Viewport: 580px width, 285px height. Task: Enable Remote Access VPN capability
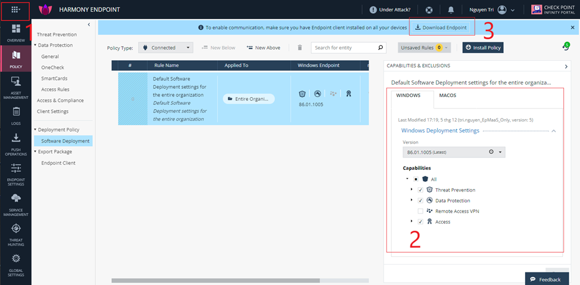pyautogui.click(x=420, y=211)
